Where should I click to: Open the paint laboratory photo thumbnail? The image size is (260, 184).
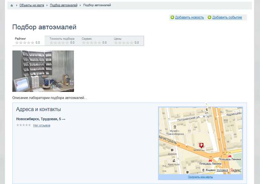tap(43, 71)
